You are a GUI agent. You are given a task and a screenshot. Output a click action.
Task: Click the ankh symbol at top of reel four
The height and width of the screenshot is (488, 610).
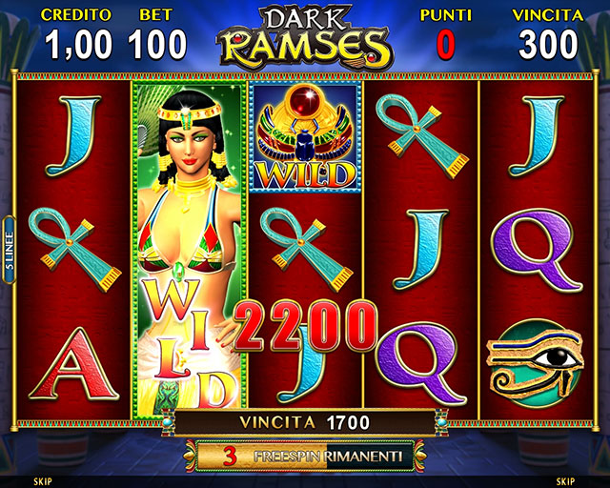pyautogui.click(x=421, y=135)
